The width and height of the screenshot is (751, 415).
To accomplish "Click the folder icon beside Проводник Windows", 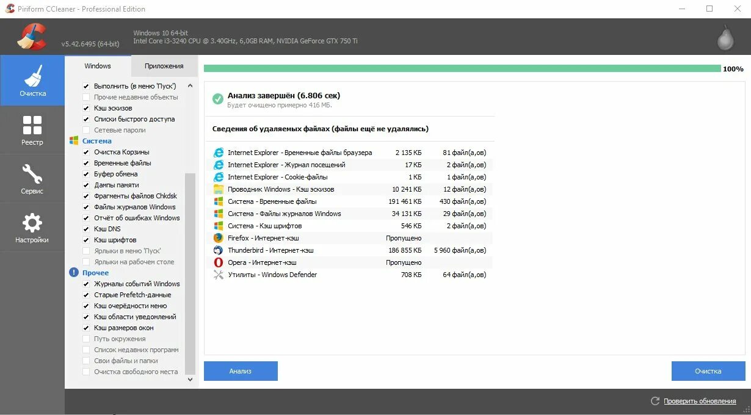I will (218, 189).
